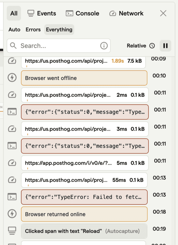This screenshot has width=178, height=245.
Task: Expand the TypeError Failed to fetch log
Action: coord(84,197)
